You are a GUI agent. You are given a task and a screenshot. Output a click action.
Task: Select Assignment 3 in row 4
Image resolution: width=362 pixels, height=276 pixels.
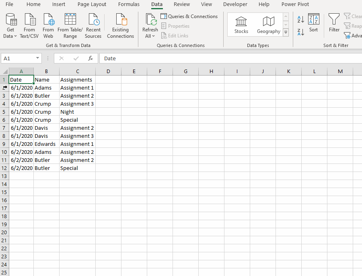(77, 104)
